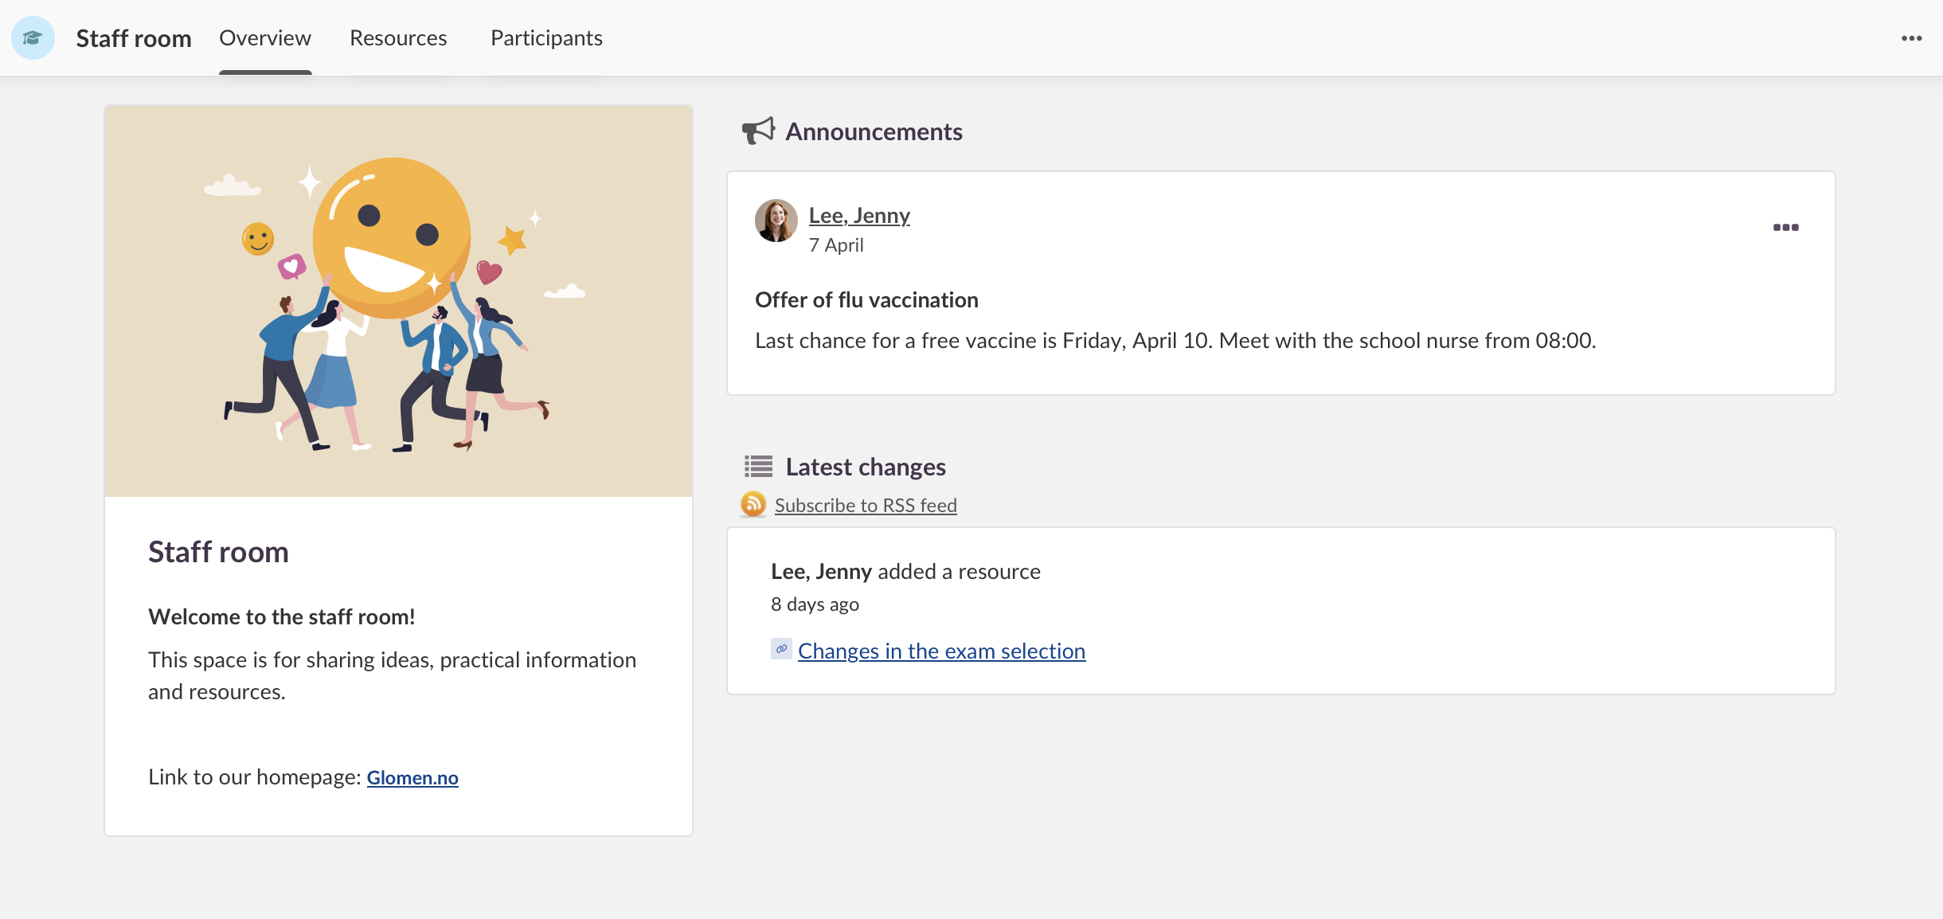
Task: Open the Glomen.no homepage link
Action: (x=412, y=777)
